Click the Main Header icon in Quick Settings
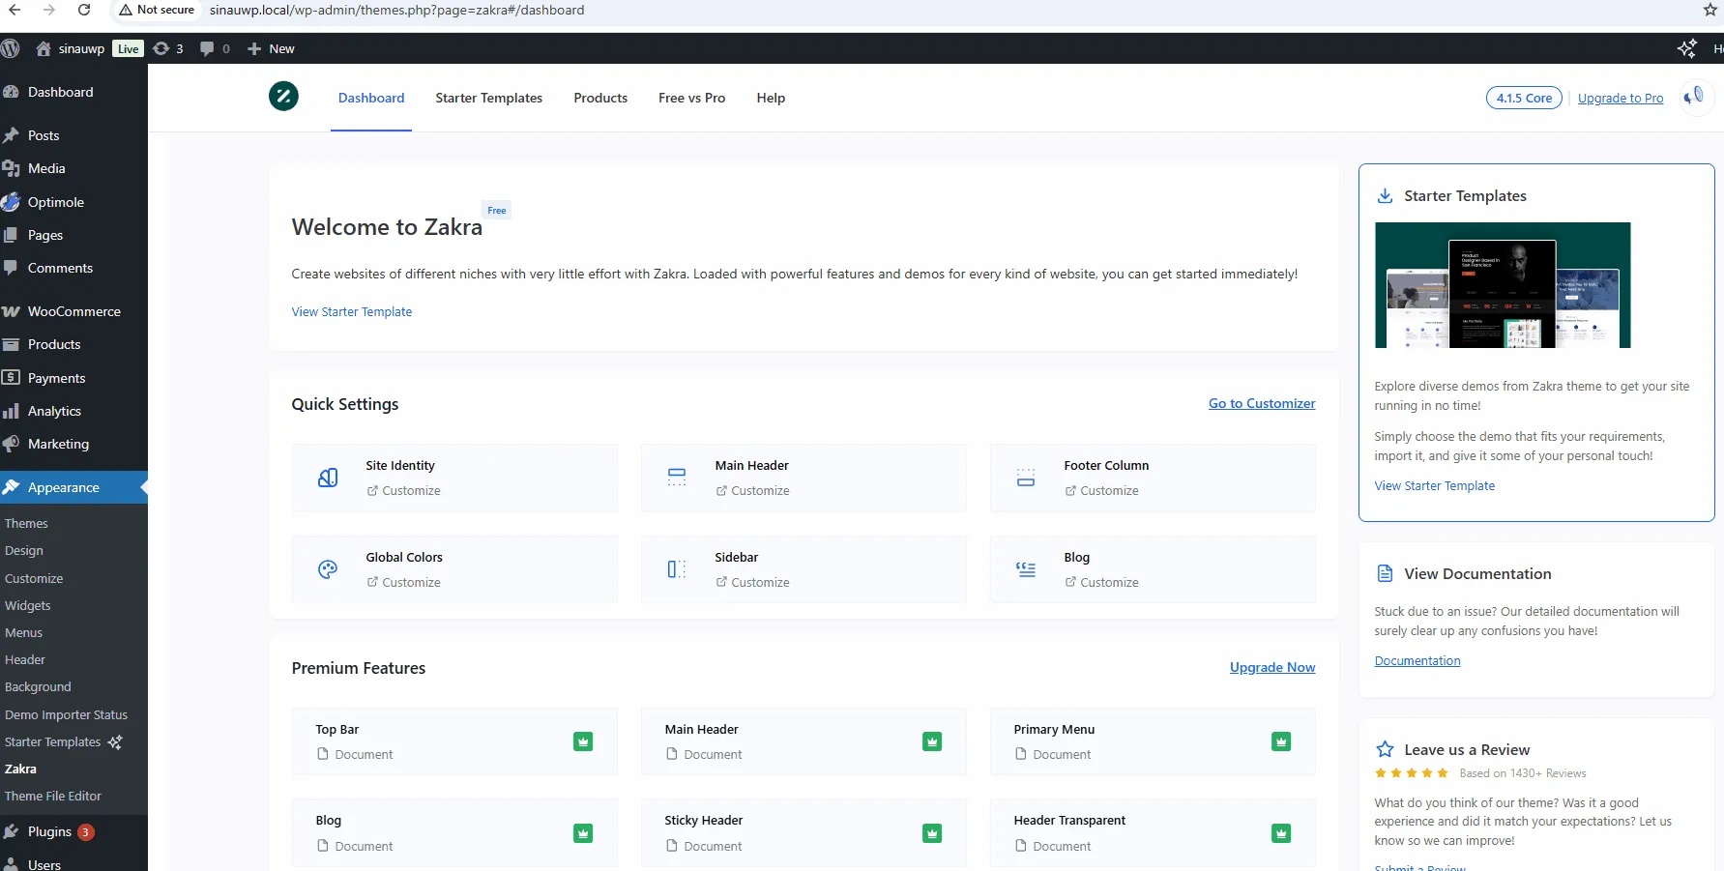Image resolution: width=1724 pixels, height=871 pixels. click(x=677, y=477)
